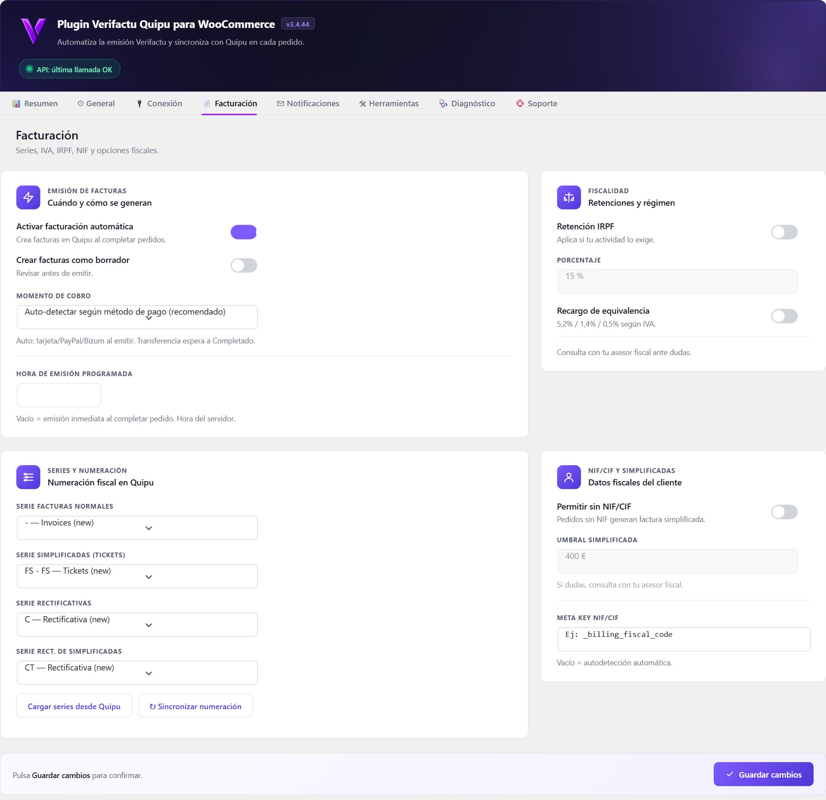Viewport: 826px width, 800px height.
Task: Click the Meta key NIF/CIF input field
Action: (684, 639)
